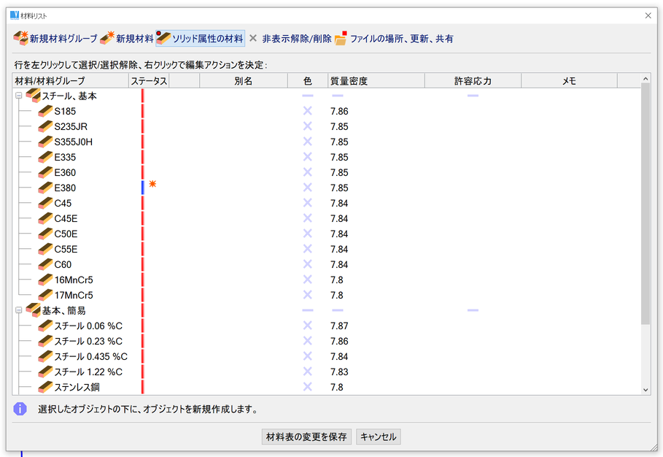Click the color X for S235JR
The width and height of the screenshot is (663, 457).
tap(307, 126)
